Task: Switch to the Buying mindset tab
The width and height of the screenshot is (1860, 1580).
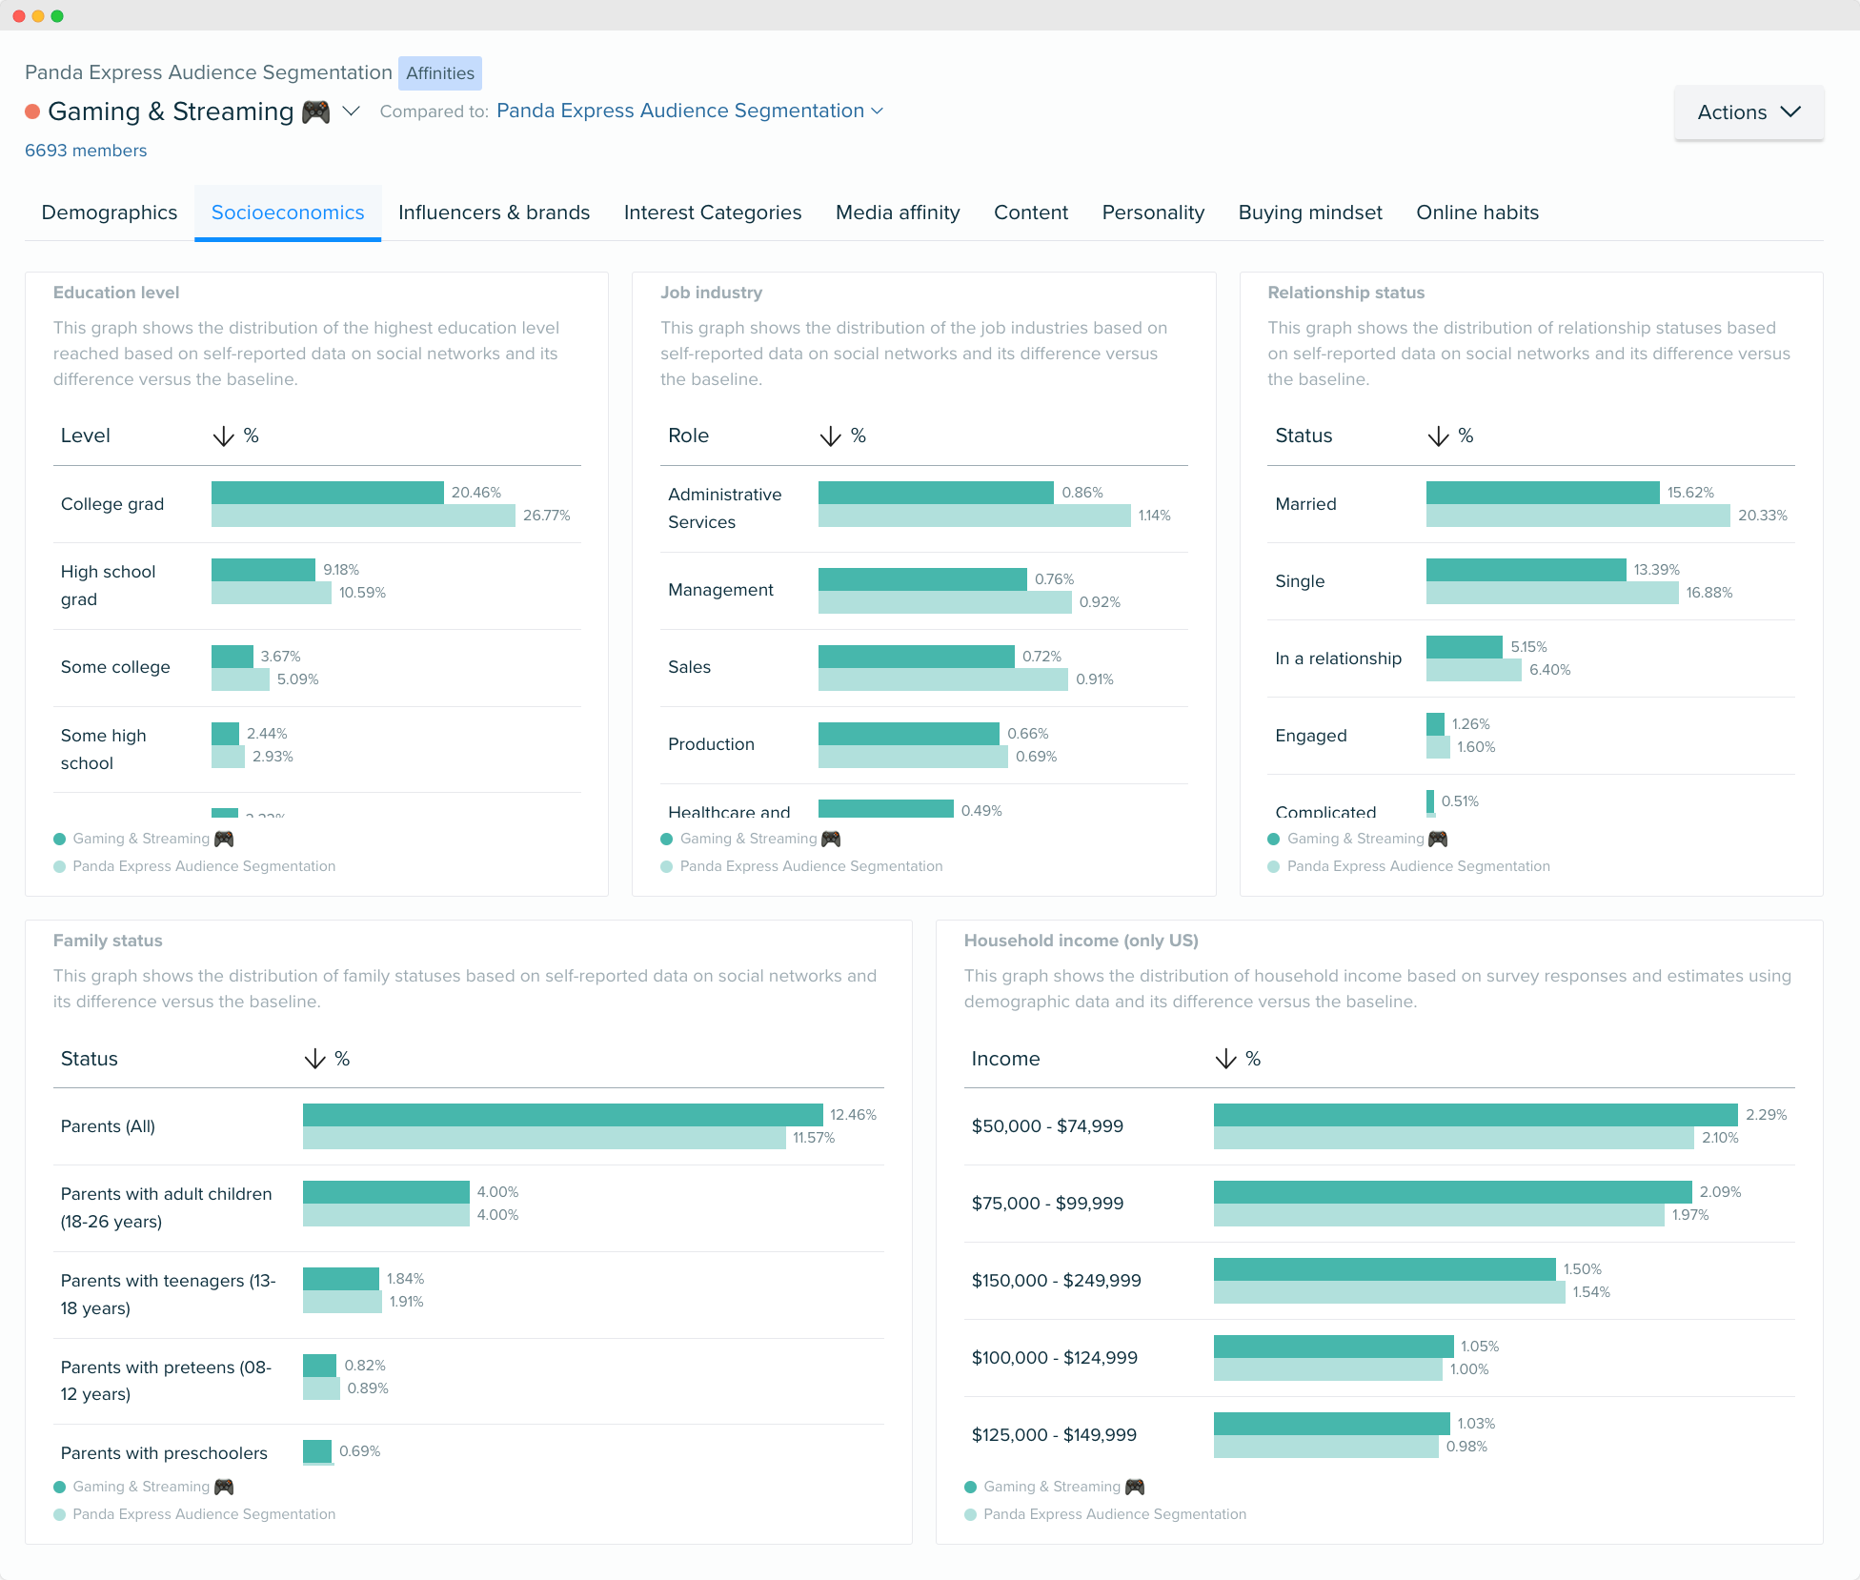Action: click(1310, 213)
